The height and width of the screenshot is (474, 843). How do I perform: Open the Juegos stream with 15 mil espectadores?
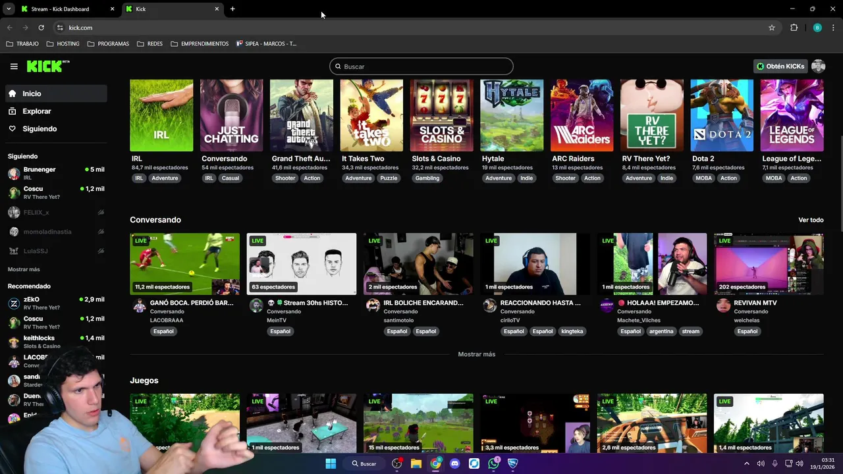[x=418, y=423]
